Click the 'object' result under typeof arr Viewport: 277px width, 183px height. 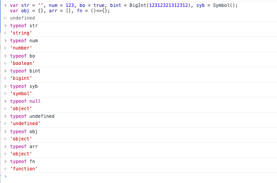point(21,154)
